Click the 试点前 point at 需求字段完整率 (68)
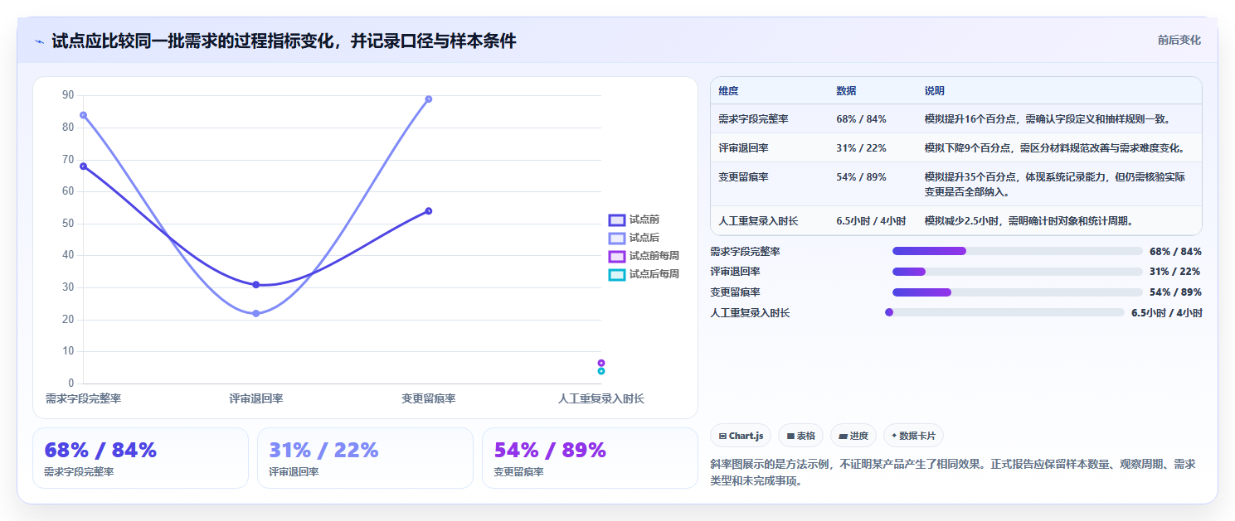This screenshot has width=1235, height=521. click(83, 166)
